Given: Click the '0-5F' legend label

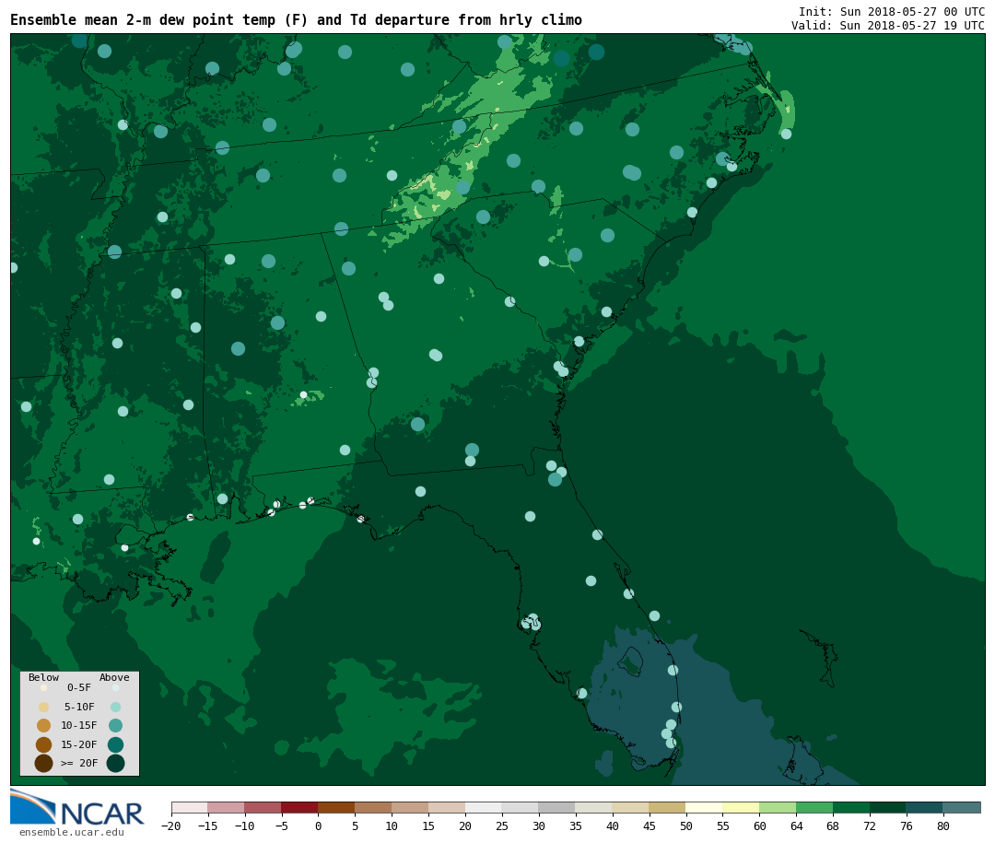Looking at the screenshot, I should (x=79, y=687).
